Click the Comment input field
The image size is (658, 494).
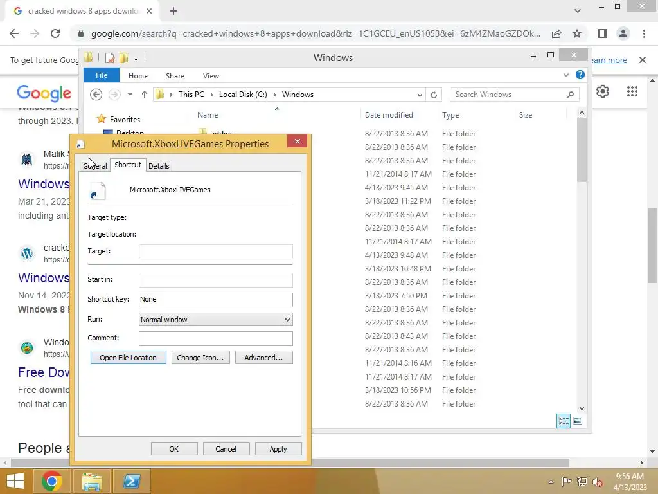pos(216,338)
